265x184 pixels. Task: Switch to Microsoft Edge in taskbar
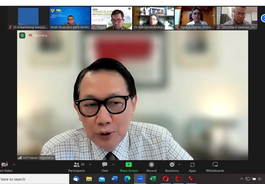(x=127, y=179)
